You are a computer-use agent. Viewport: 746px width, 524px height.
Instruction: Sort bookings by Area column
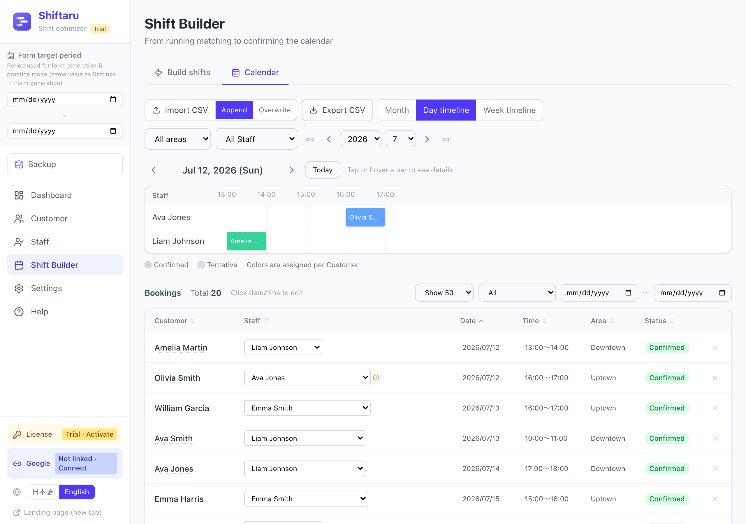602,321
